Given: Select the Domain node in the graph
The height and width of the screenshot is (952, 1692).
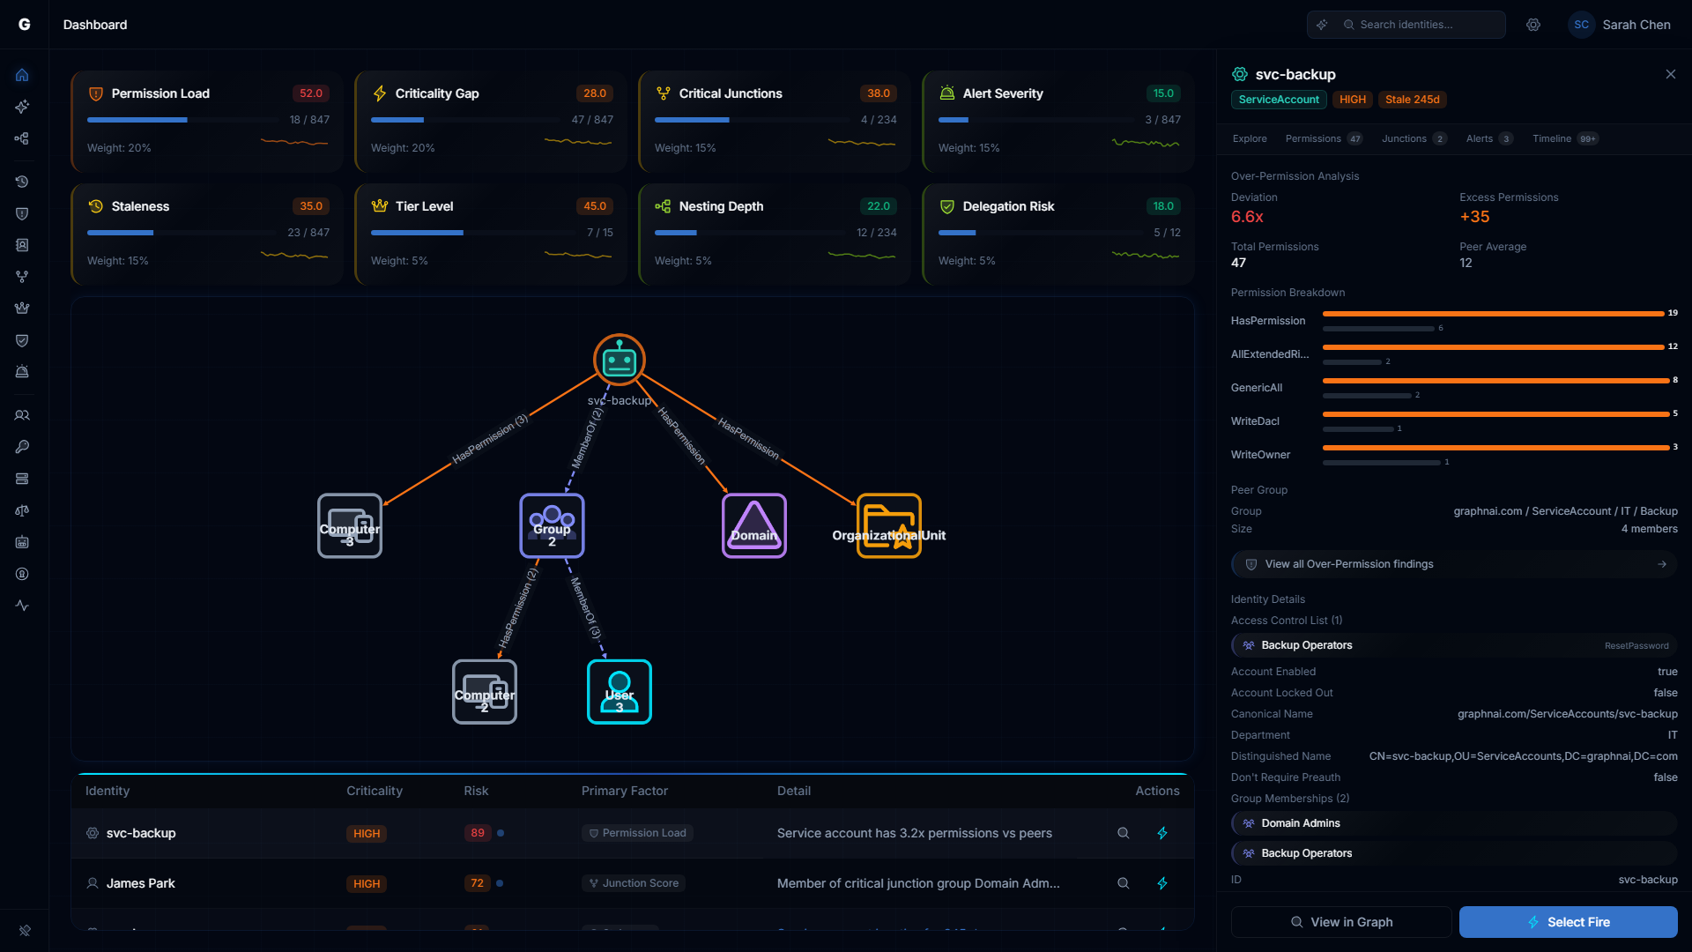Looking at the screenshot, I should [x=753, y=525].
